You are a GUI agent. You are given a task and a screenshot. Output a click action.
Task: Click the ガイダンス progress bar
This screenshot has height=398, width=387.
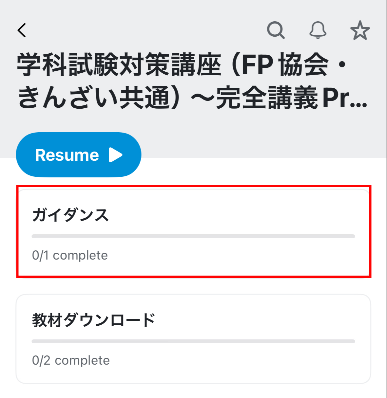[193, 236]
